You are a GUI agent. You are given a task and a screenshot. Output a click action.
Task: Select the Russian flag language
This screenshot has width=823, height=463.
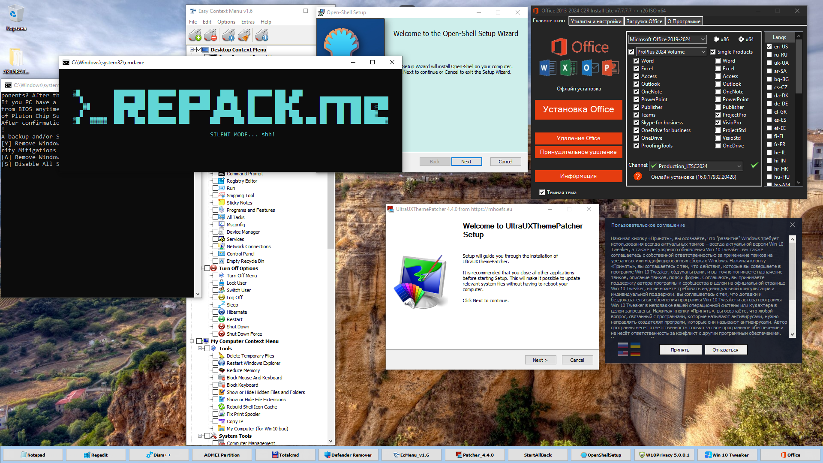coord(623,346)
